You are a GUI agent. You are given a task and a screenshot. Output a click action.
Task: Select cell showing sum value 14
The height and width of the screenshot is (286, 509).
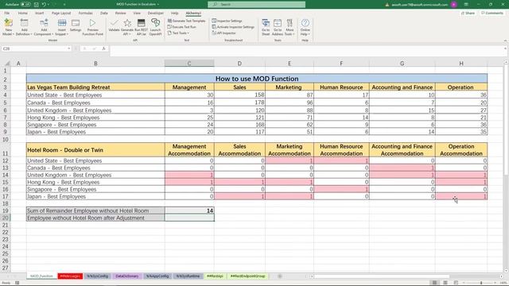(x=189, y=211)
